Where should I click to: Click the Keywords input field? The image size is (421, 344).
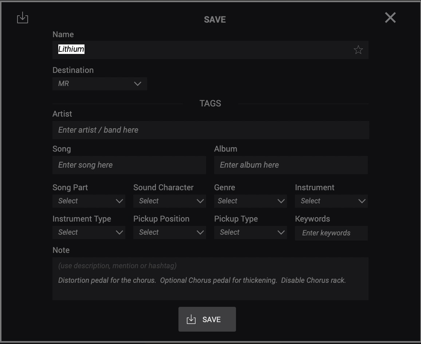click(331, 233)
